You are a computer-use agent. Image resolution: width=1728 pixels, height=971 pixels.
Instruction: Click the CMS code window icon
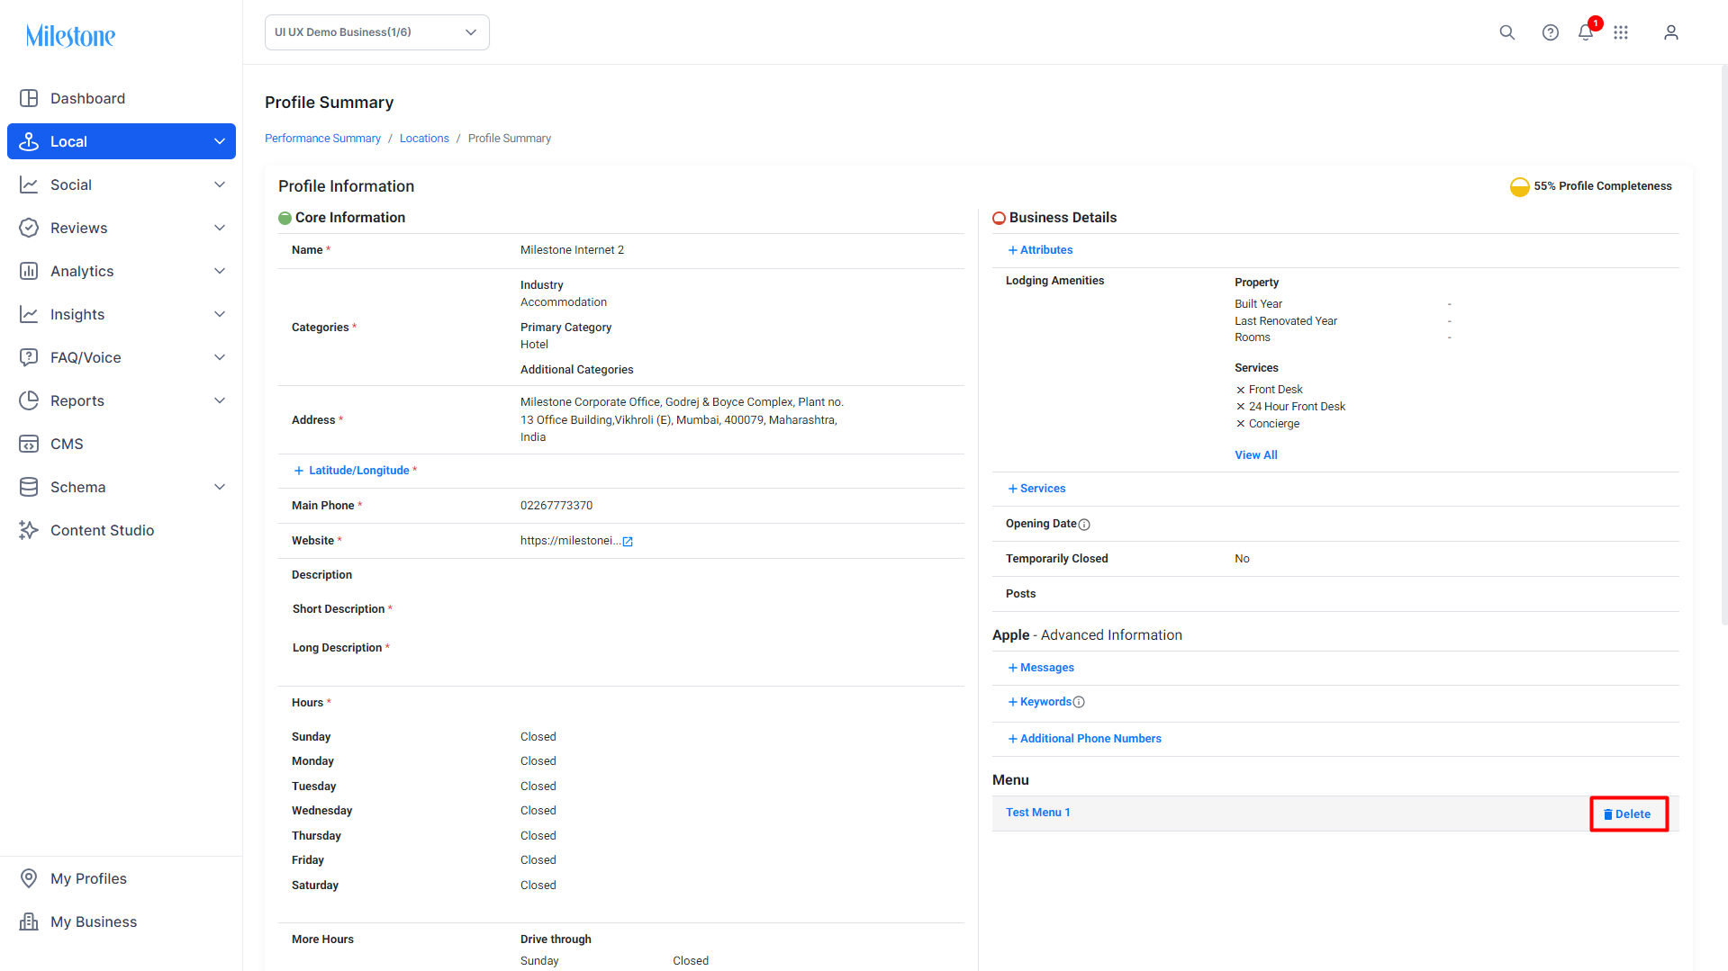pos(29,444)
